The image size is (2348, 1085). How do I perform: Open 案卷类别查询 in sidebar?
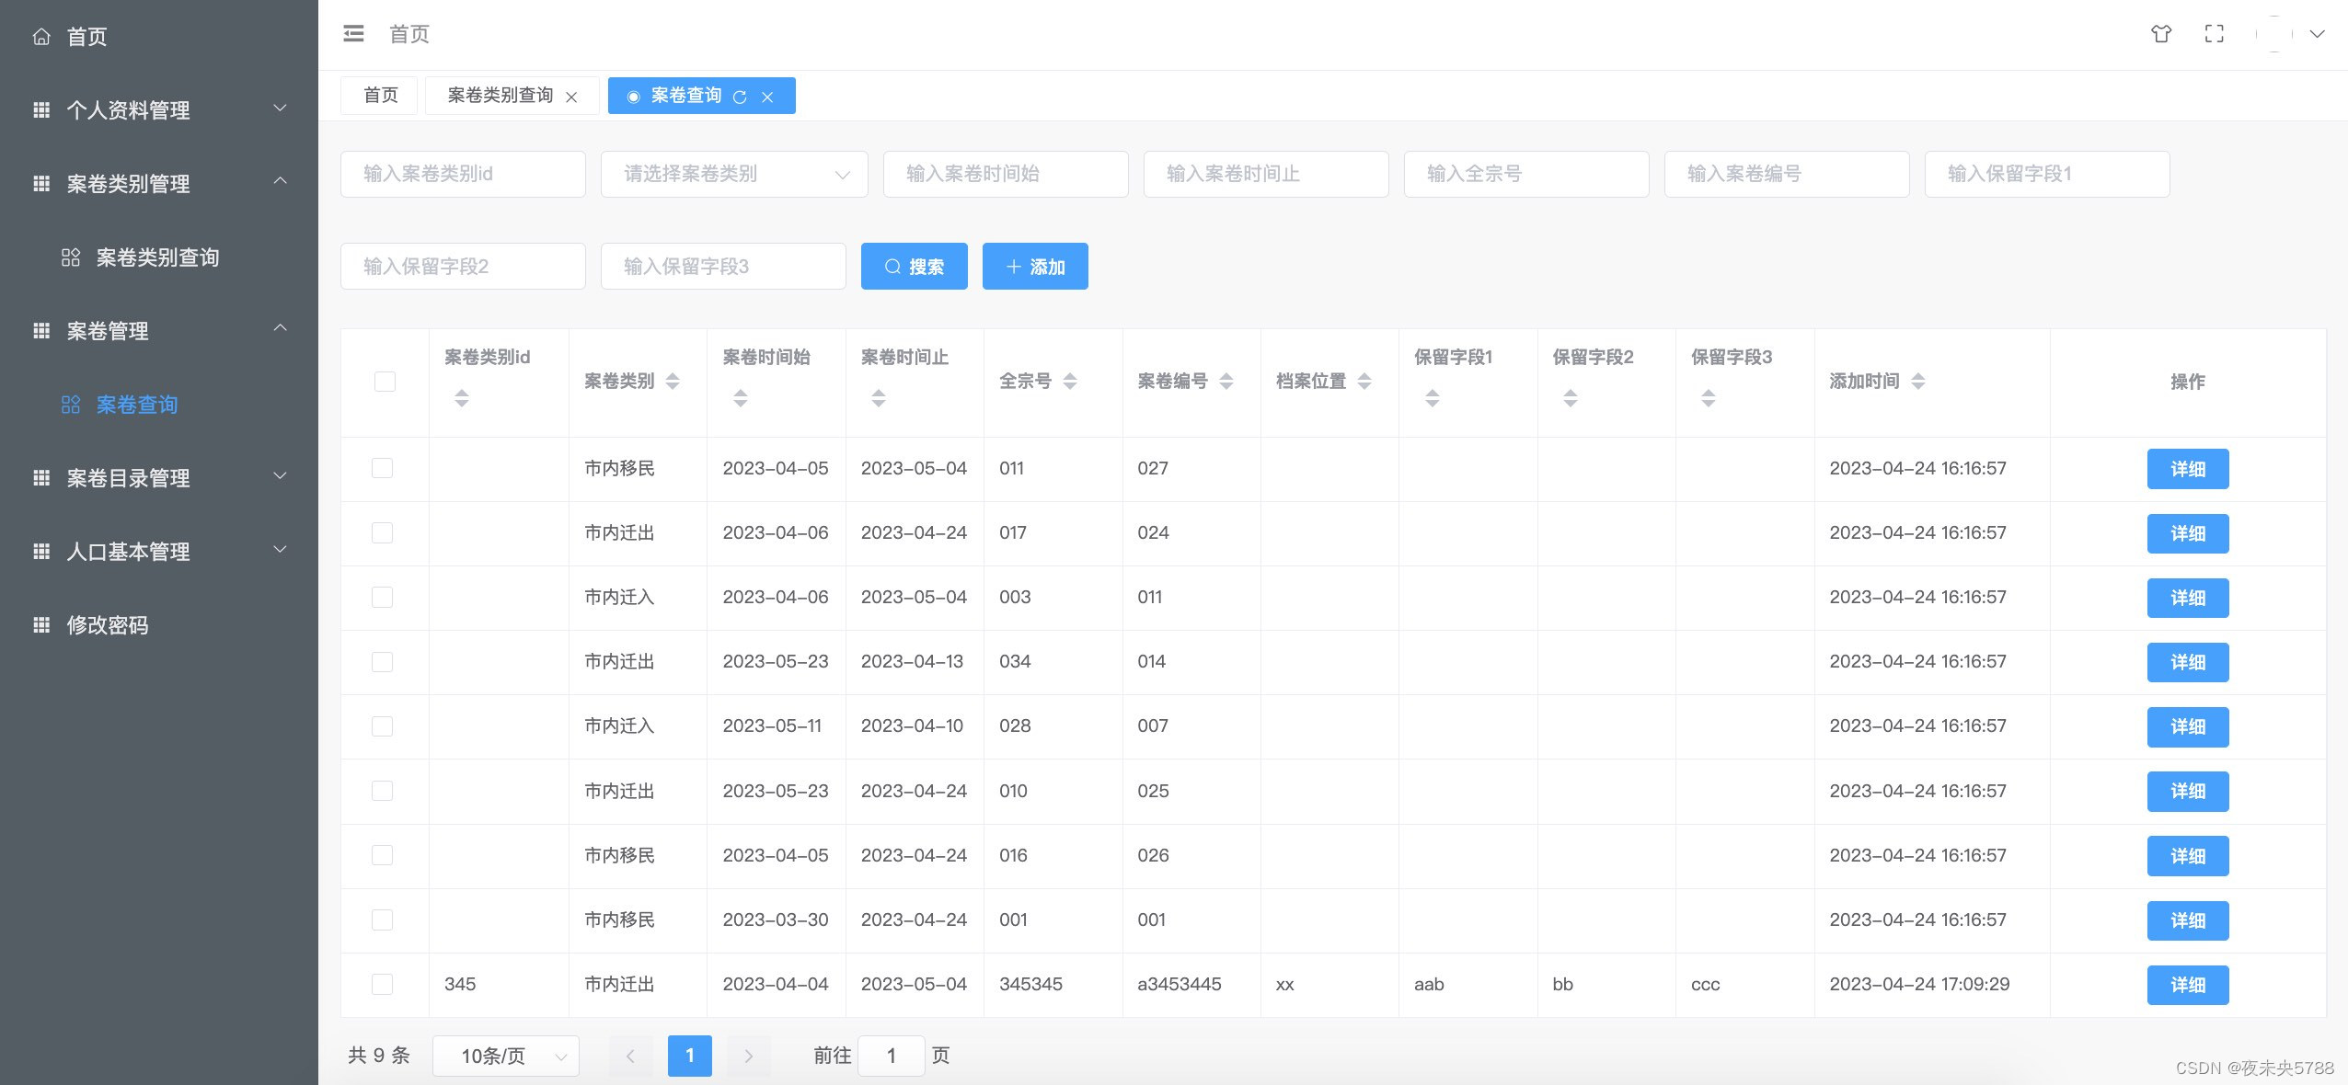coord(157,257)
